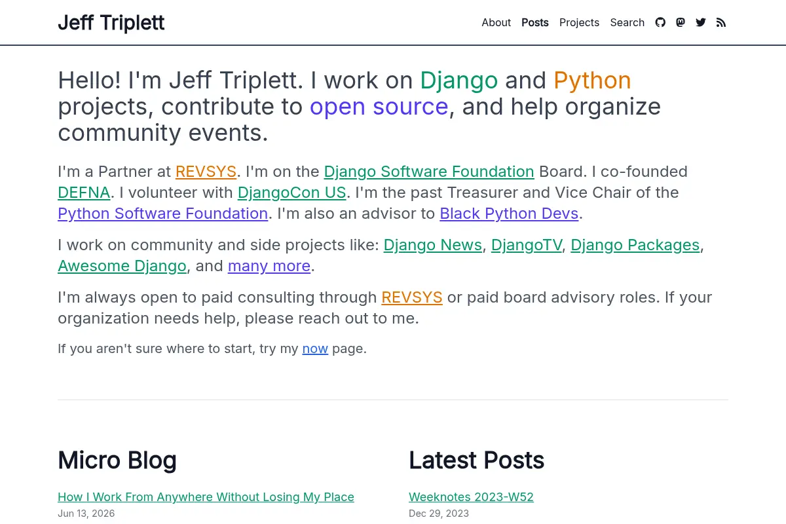Open the Posts nav item
Viewport: 786px width, 524px height.
point(535,22)
